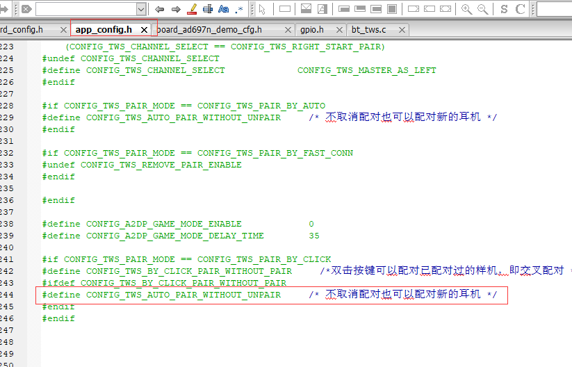Switch to board_ad697n_demo_cfg.h tab
Viewport: 572px width, 367px height.
point(209,30)
